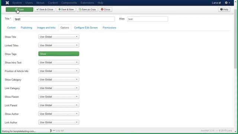Viewport: 238px width, 134px height.
Task: Open the Show Title dropdown
Action: click(59, 36)
